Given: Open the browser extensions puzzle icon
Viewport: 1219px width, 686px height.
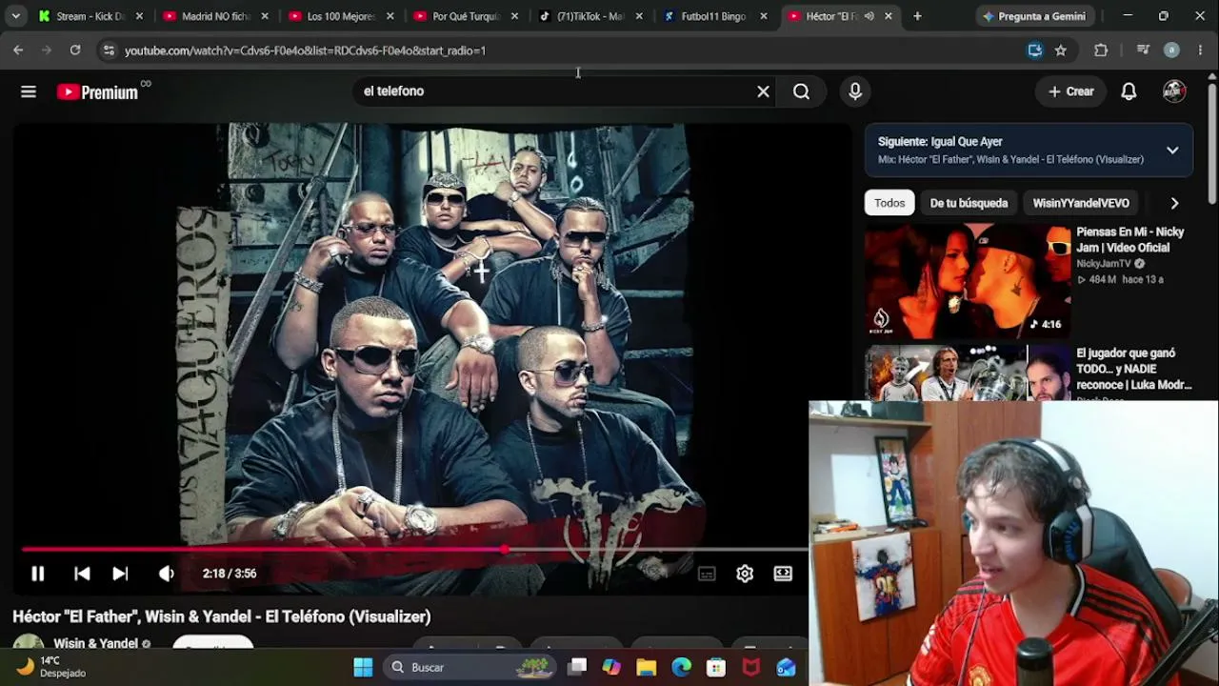Looking at the screenshot, I should pos(1101,50).
